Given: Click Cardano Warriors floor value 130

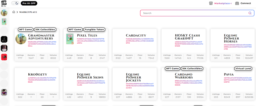Looking at the screenshot, I should coord(189,97).
